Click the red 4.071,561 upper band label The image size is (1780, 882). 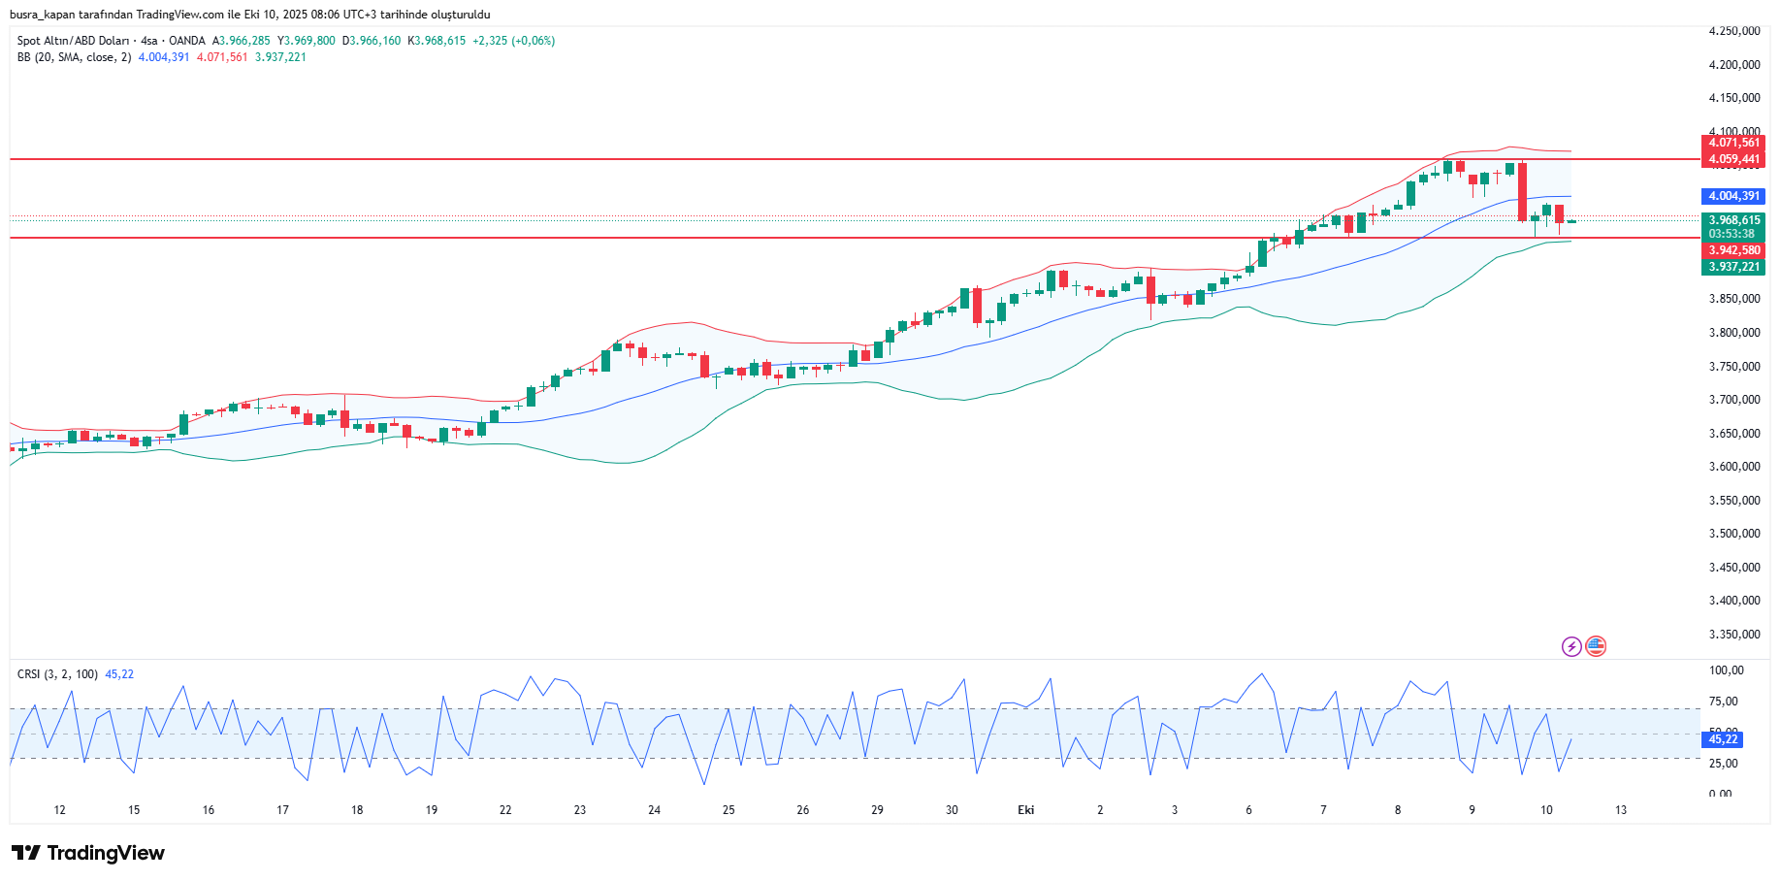point(1733,143)
